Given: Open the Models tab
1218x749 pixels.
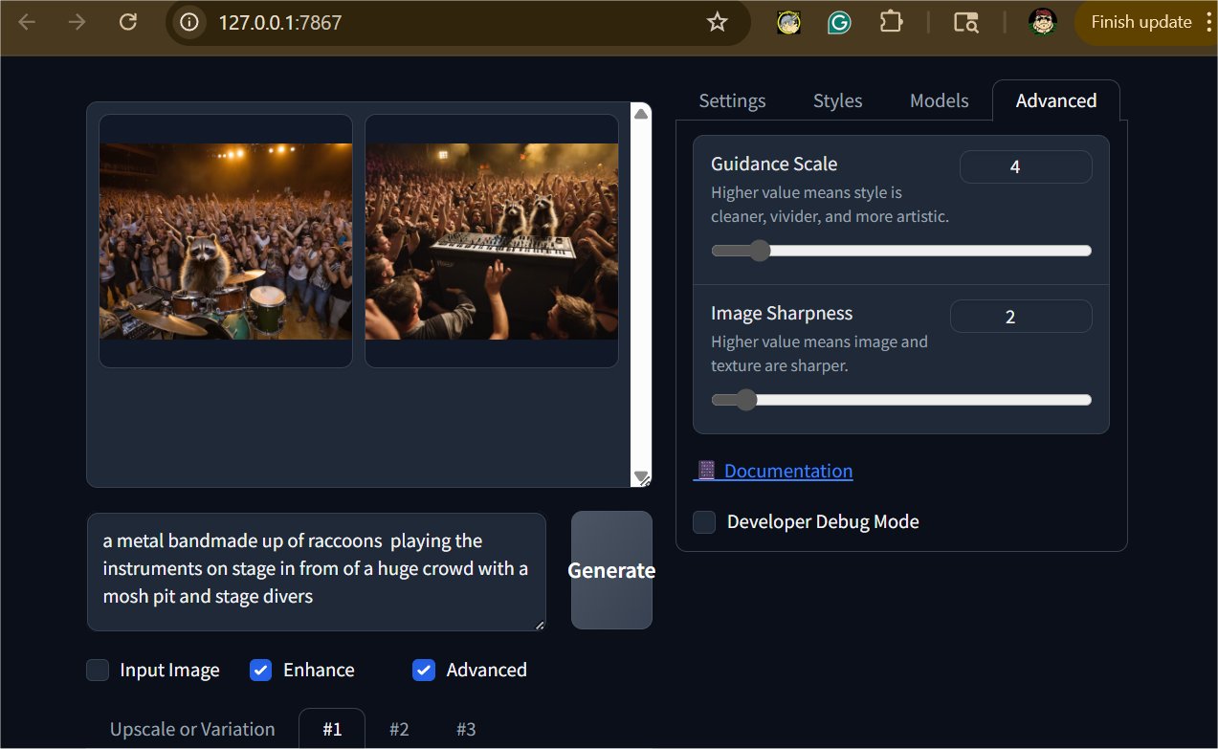Looking at the screenshot, I should click(939, 100).
